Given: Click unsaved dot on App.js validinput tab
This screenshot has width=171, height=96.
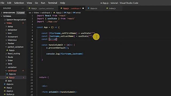Looking at the screenshot, I should pos(83,8).
